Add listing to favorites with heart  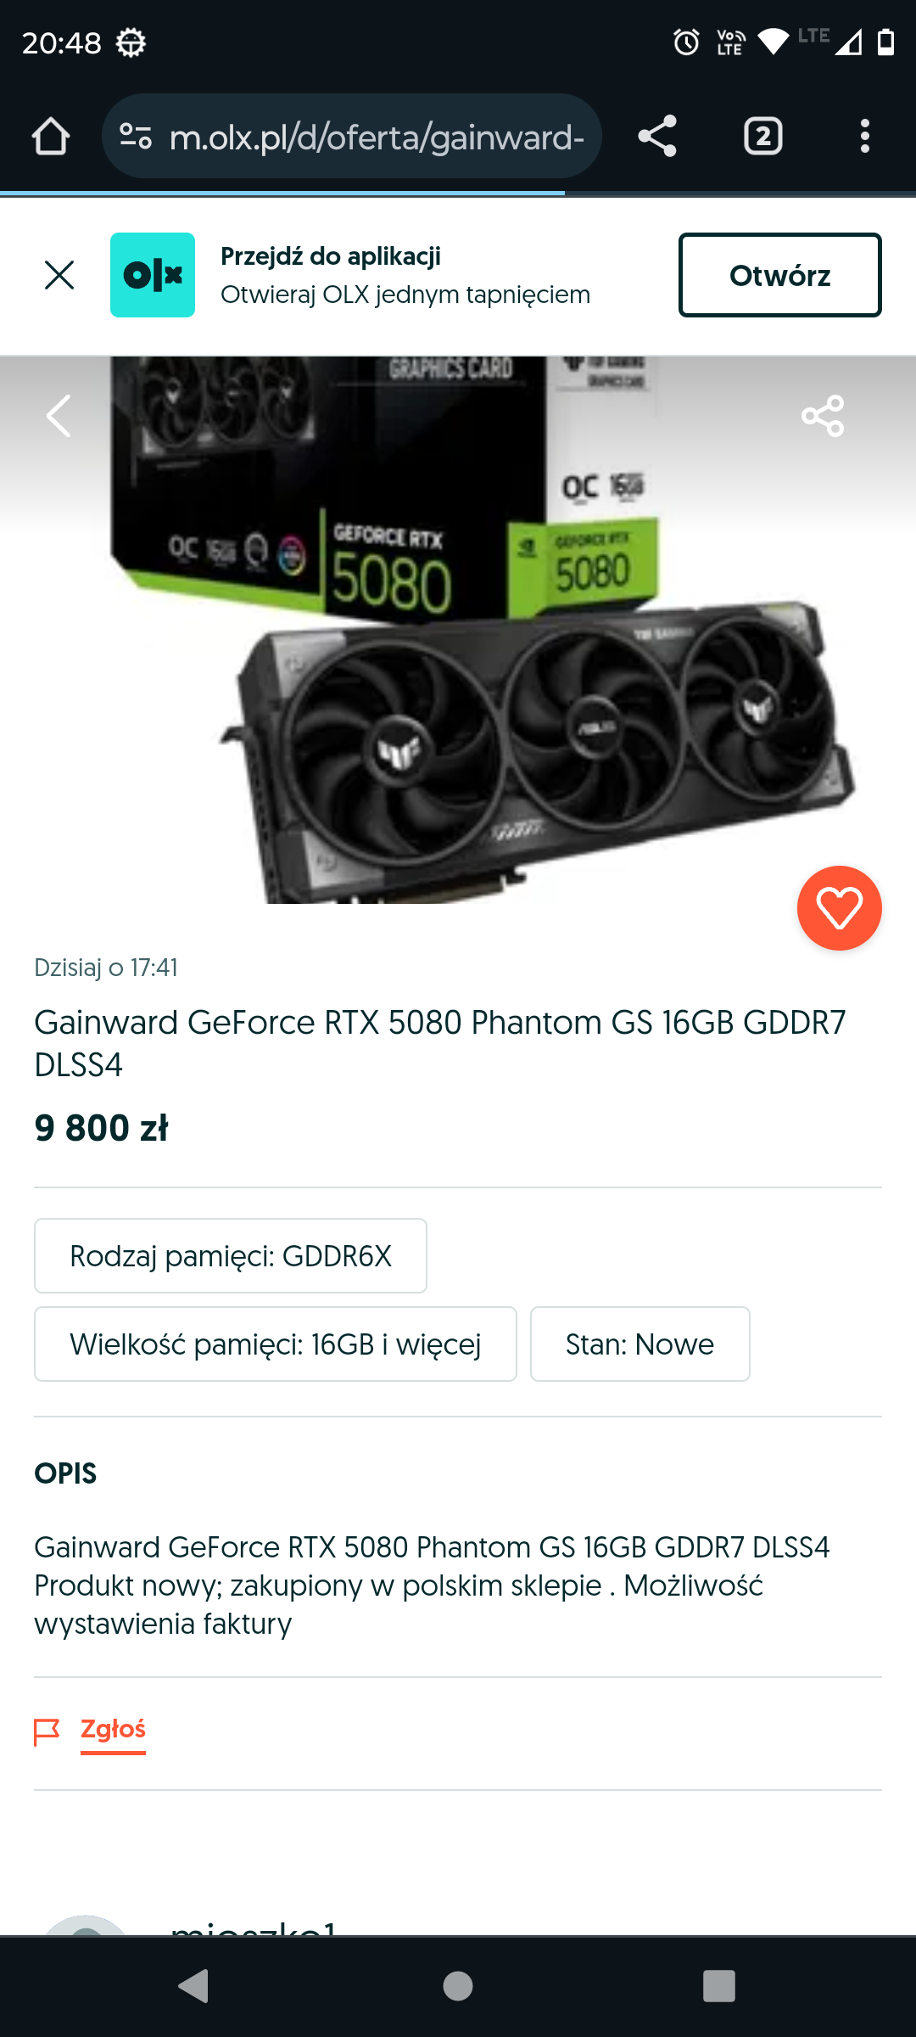click(840, 908)
